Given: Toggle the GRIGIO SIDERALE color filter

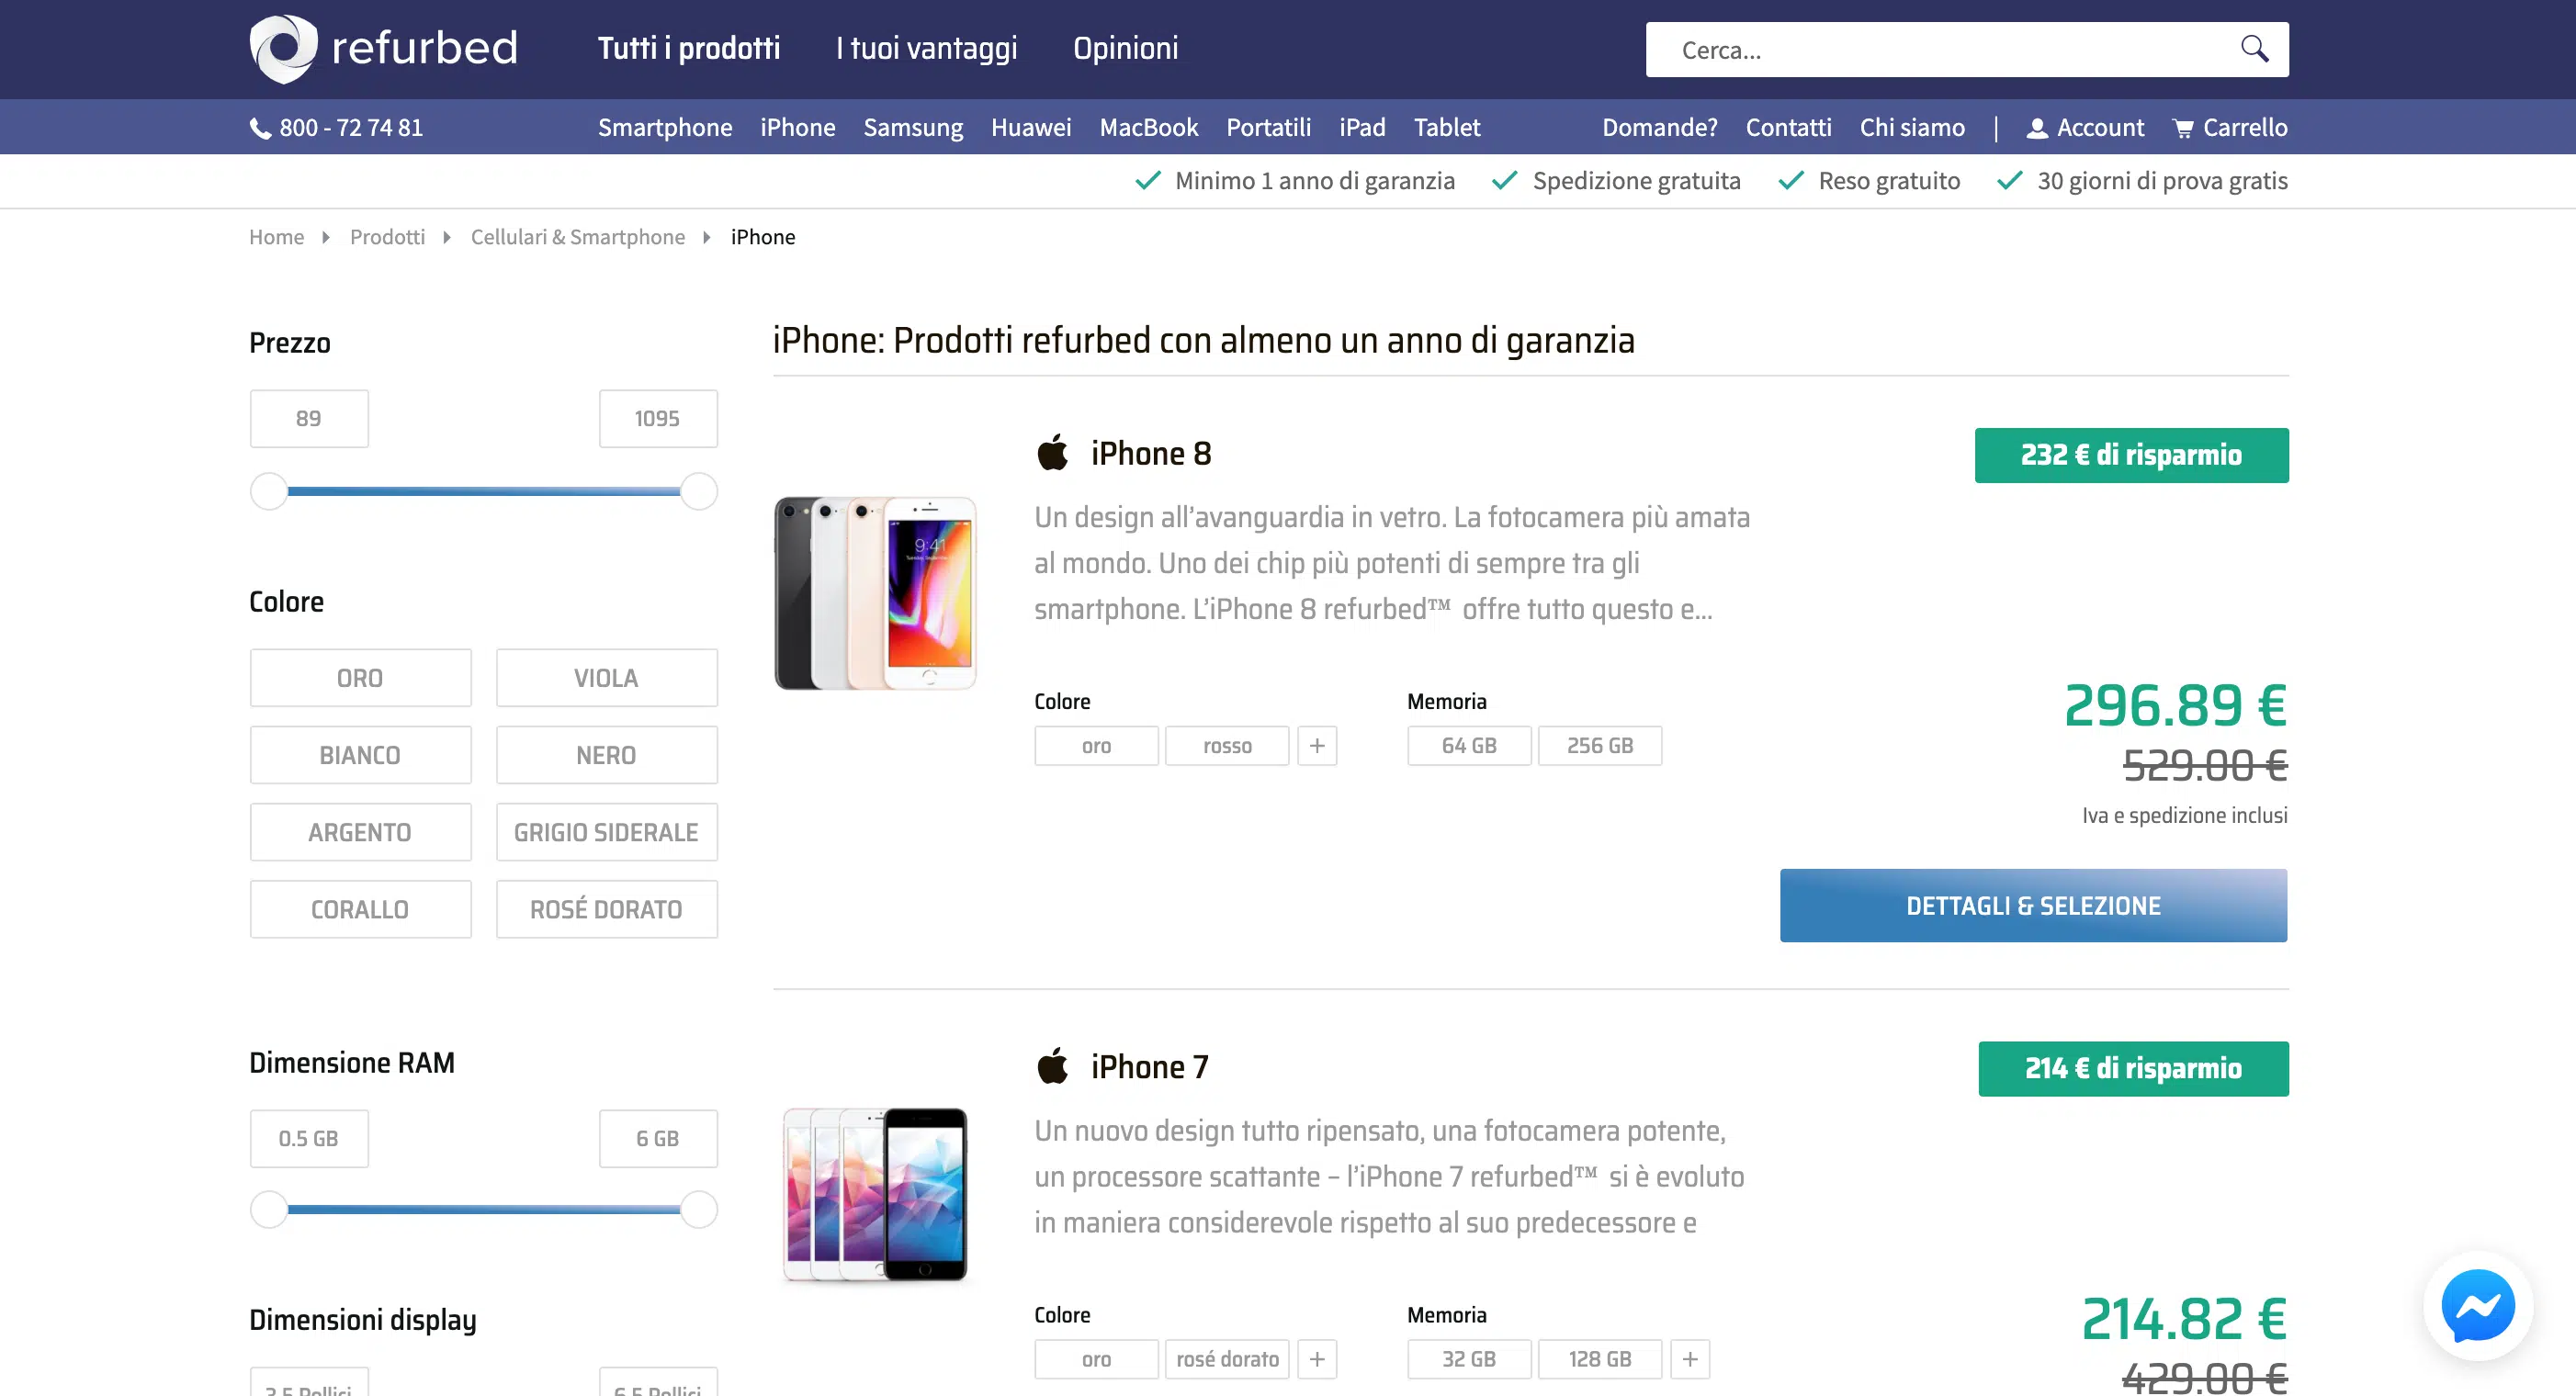Looking at the screenshot, I should pos(606,832).
